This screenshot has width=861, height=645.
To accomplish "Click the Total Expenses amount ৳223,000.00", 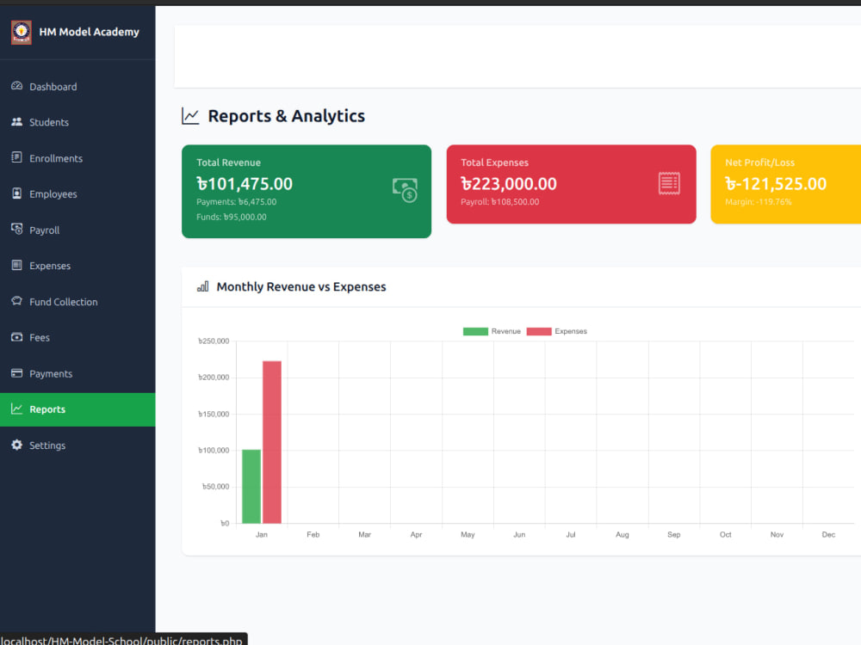I will click(509, 184).
